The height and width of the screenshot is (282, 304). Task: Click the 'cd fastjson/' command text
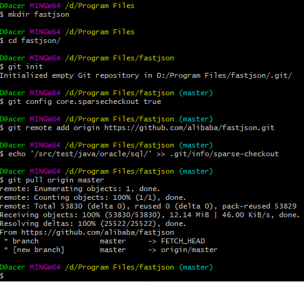34,40
